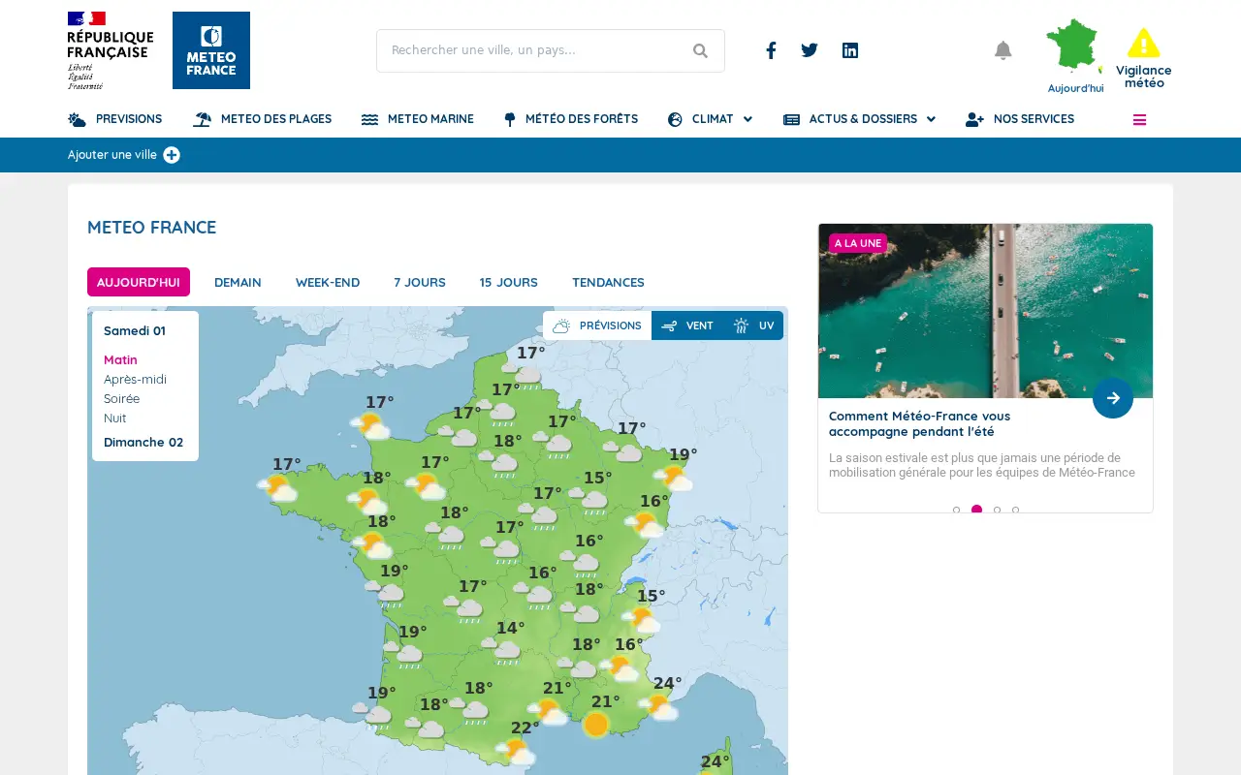The image size is (1241, 775).
Task: Switch to the 15 Jours tab
Action: (x=509, y=282)
